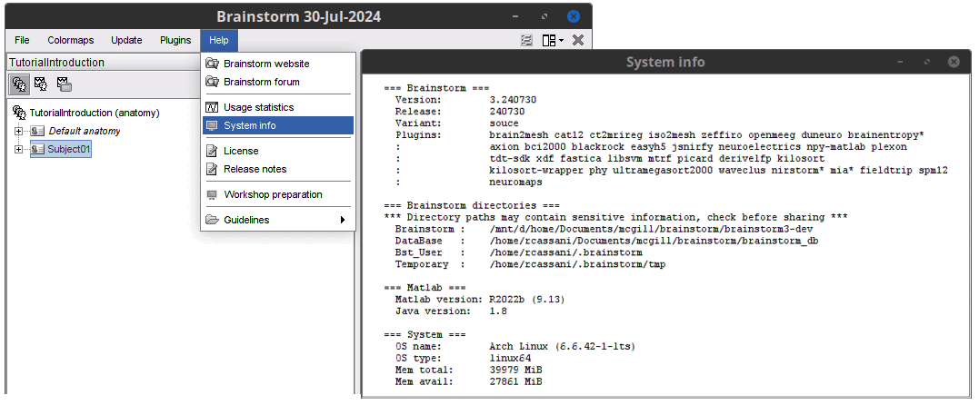
Task: Open the Colormaps menu
Action: coord(70,40)
